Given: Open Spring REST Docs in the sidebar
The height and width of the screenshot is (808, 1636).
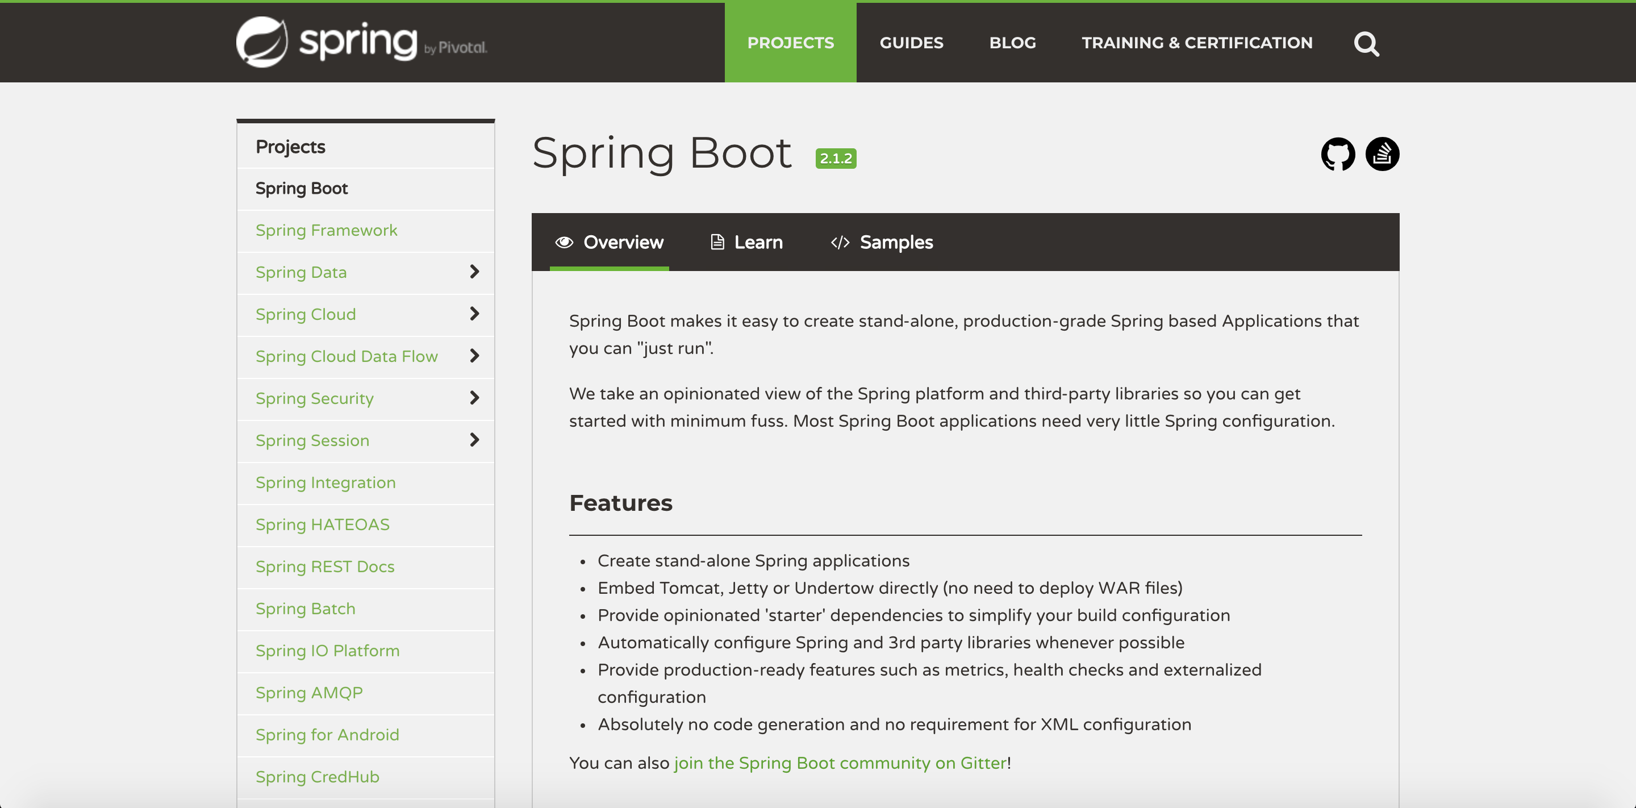Looking at the screenshot, I should point(325,567).
